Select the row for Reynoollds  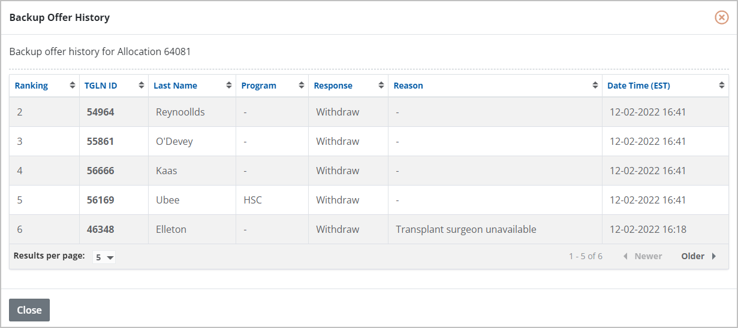point(180,112)
